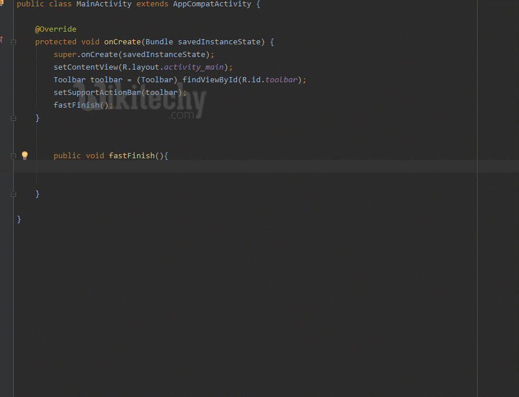Click the protected keyword
Screen dimensions: 519x397
(x=56, y=42)
